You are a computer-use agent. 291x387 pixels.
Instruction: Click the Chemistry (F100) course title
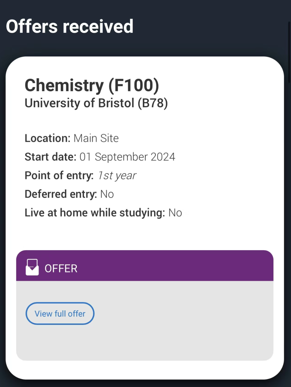coord(92,85)
